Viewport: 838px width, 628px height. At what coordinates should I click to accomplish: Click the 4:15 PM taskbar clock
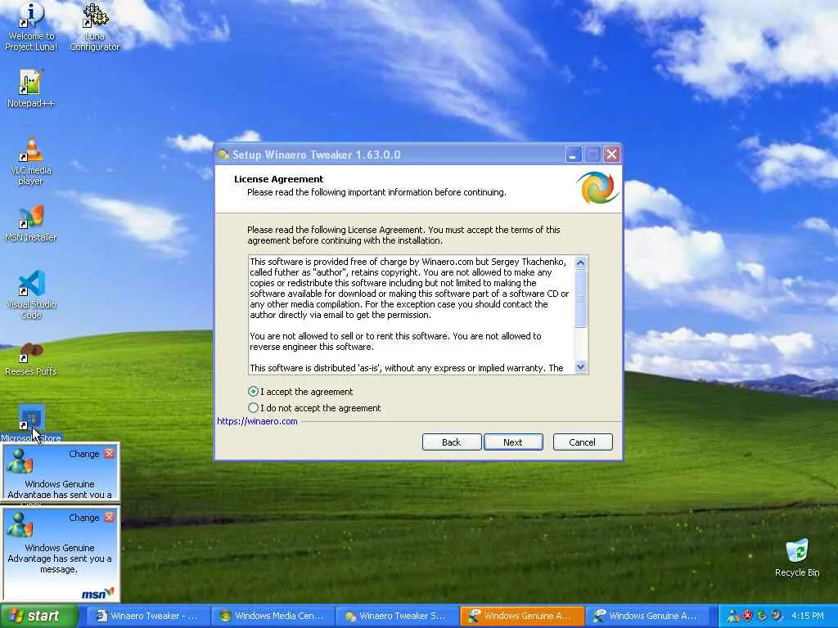808,616
